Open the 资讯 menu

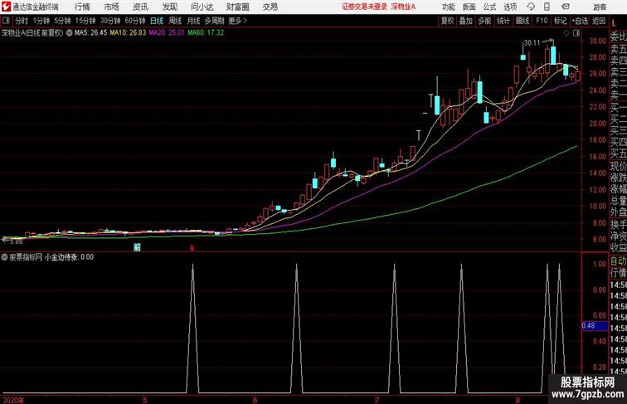140,7
